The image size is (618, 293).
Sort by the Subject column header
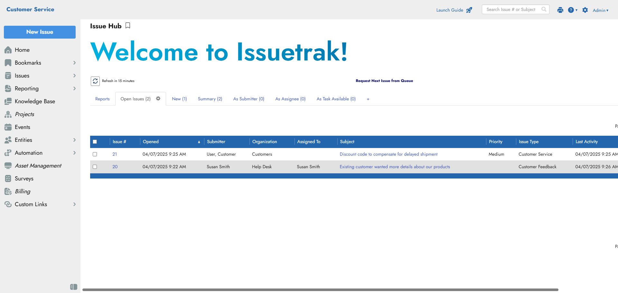coord(347,142)
